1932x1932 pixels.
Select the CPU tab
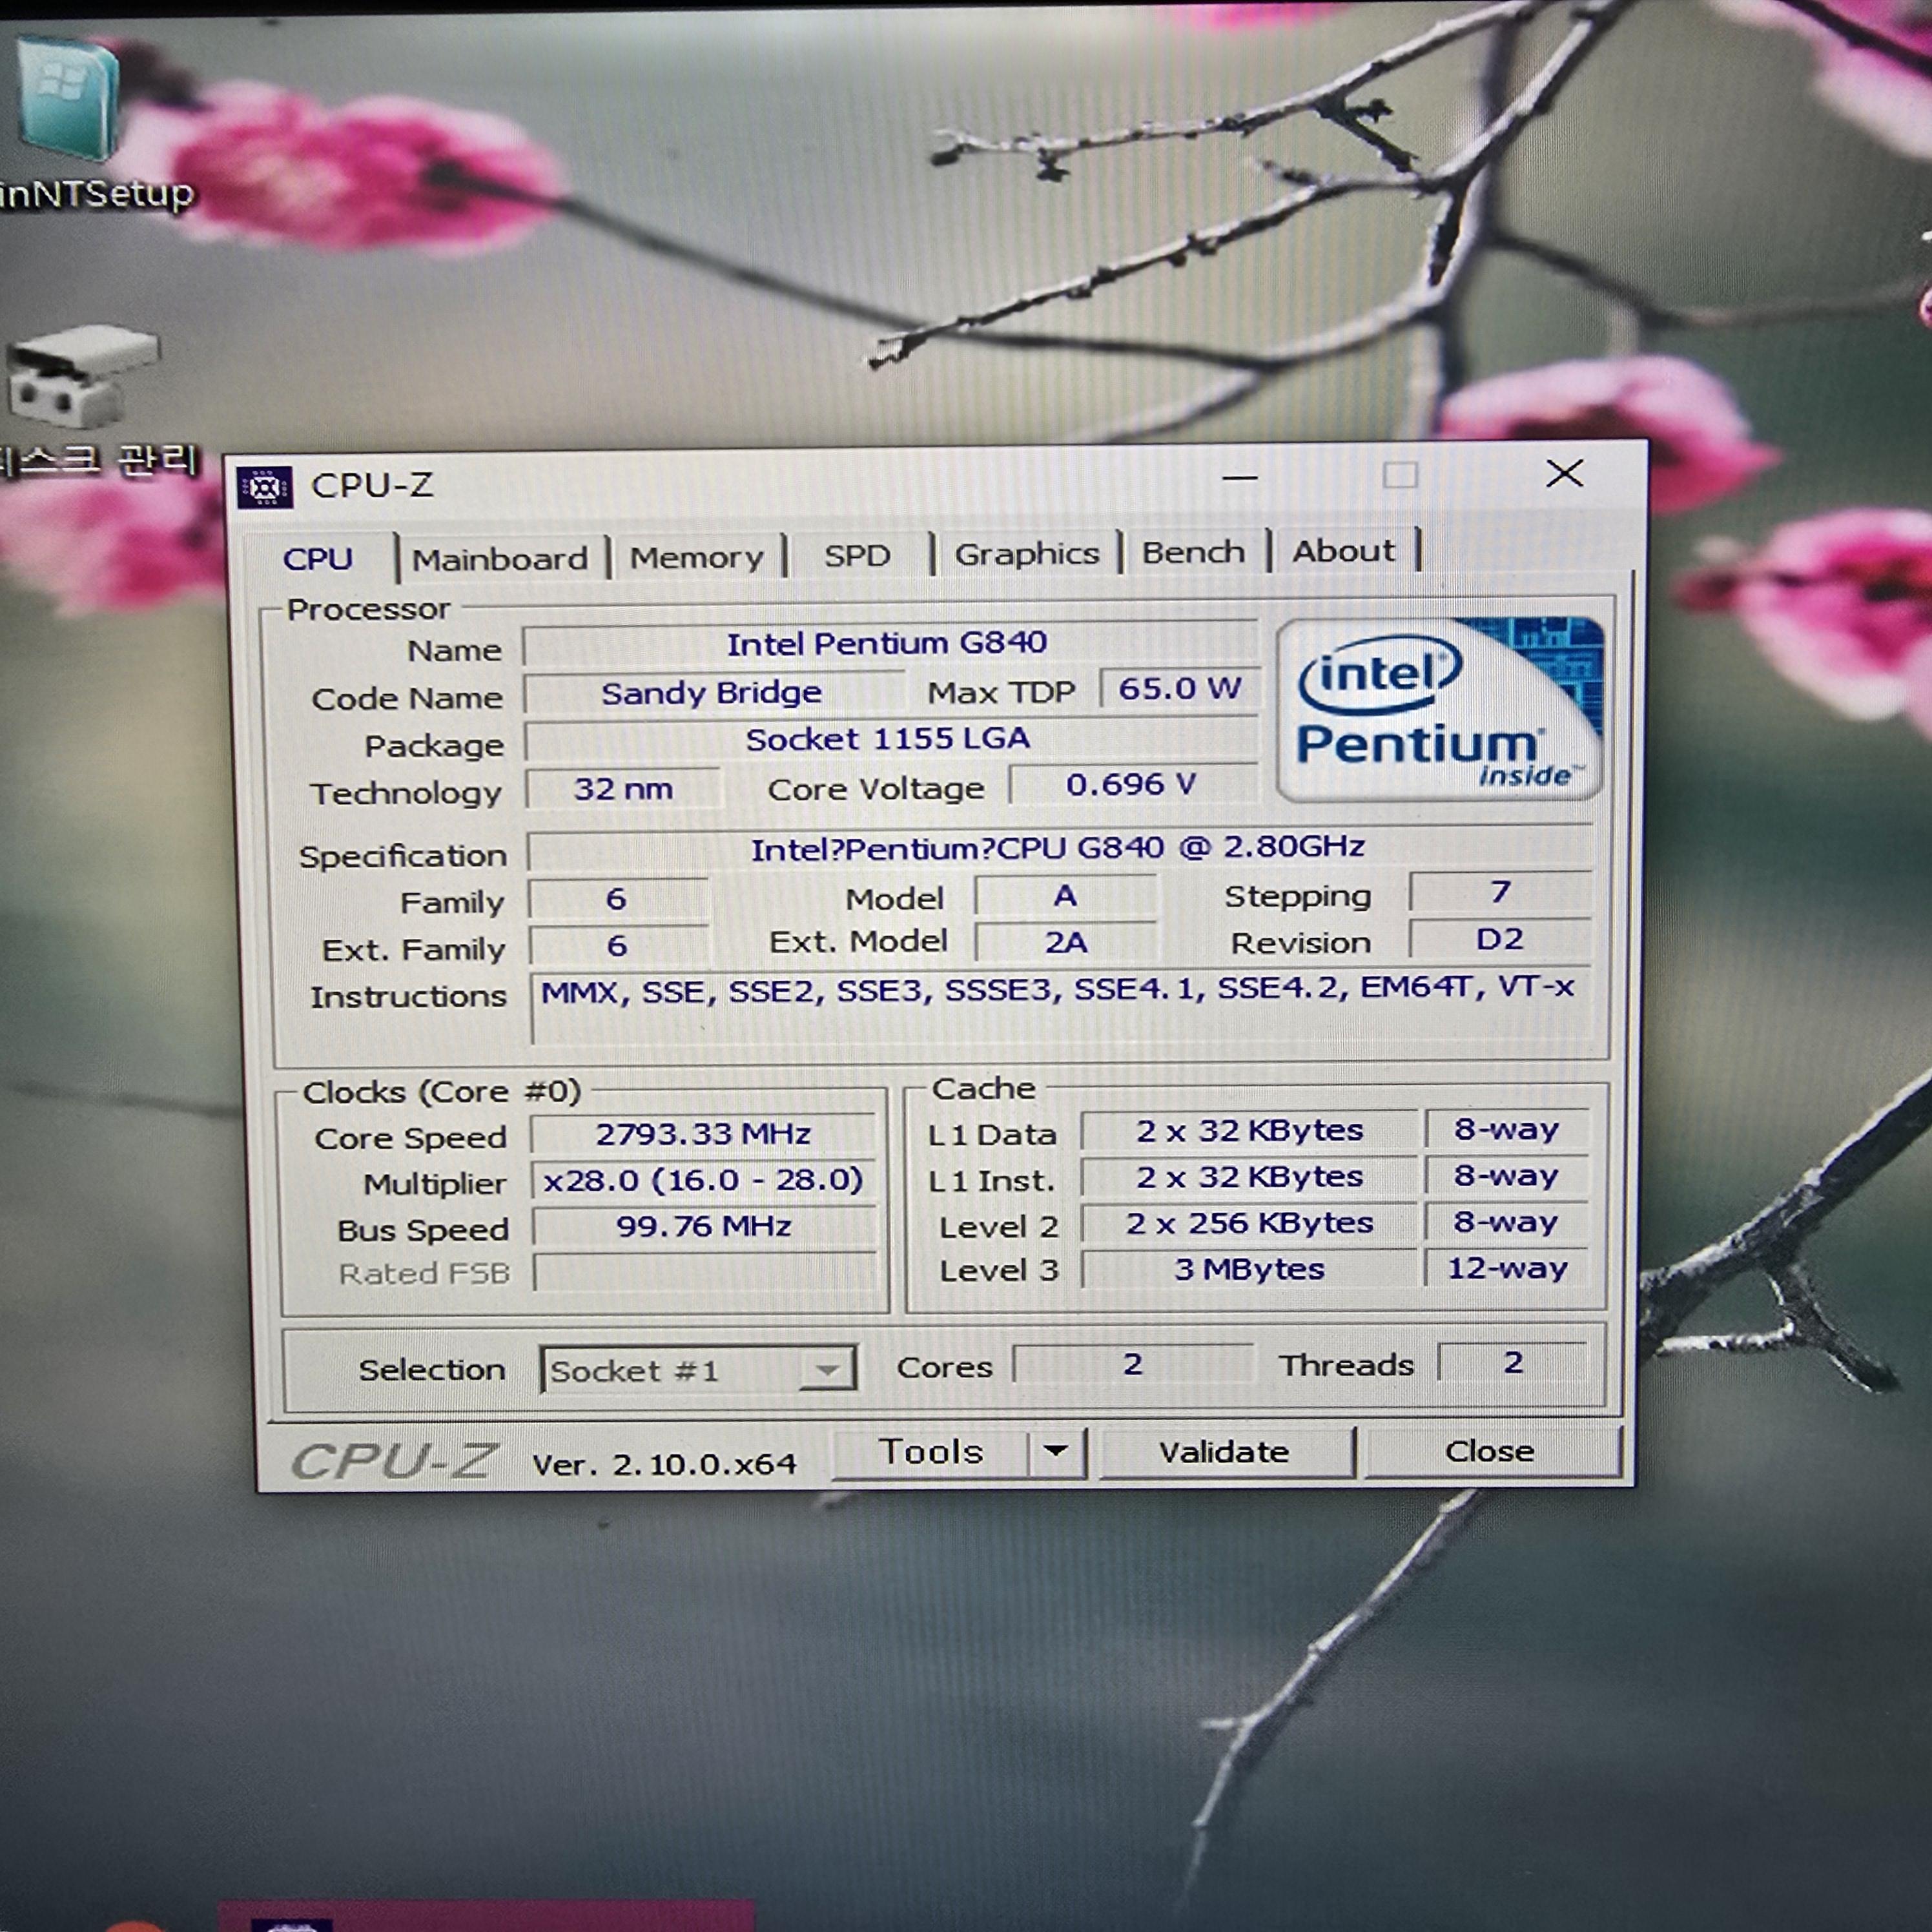click(317, 559)
